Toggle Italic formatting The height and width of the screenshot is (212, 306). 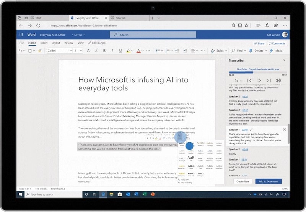tap(112, 51)
